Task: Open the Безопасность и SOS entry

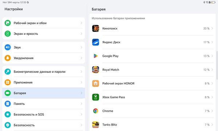Action: 44,114
